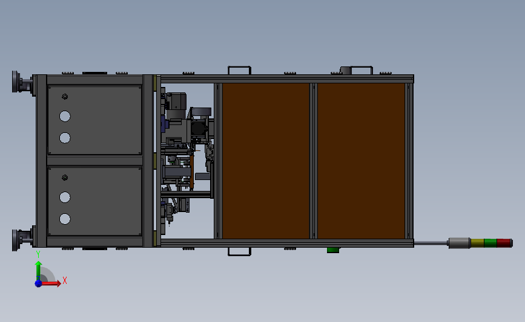
Task: Click the green Y-axis arrow of the triad
Action: click(38, 270)
